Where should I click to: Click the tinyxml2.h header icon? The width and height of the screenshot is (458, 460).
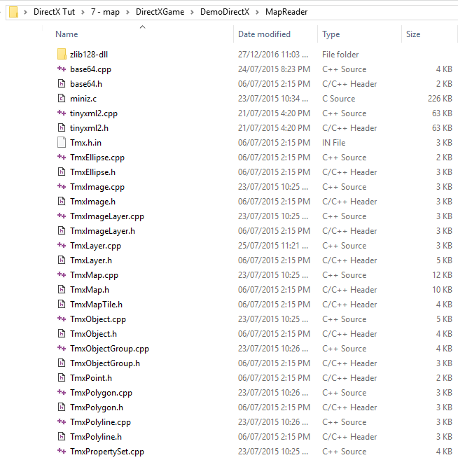coord(62,128)
